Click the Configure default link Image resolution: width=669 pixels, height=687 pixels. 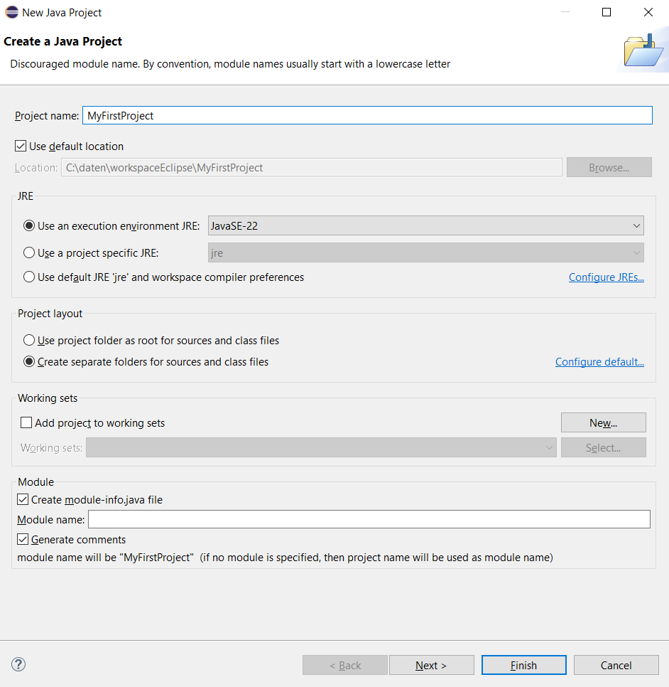[599, 362]
